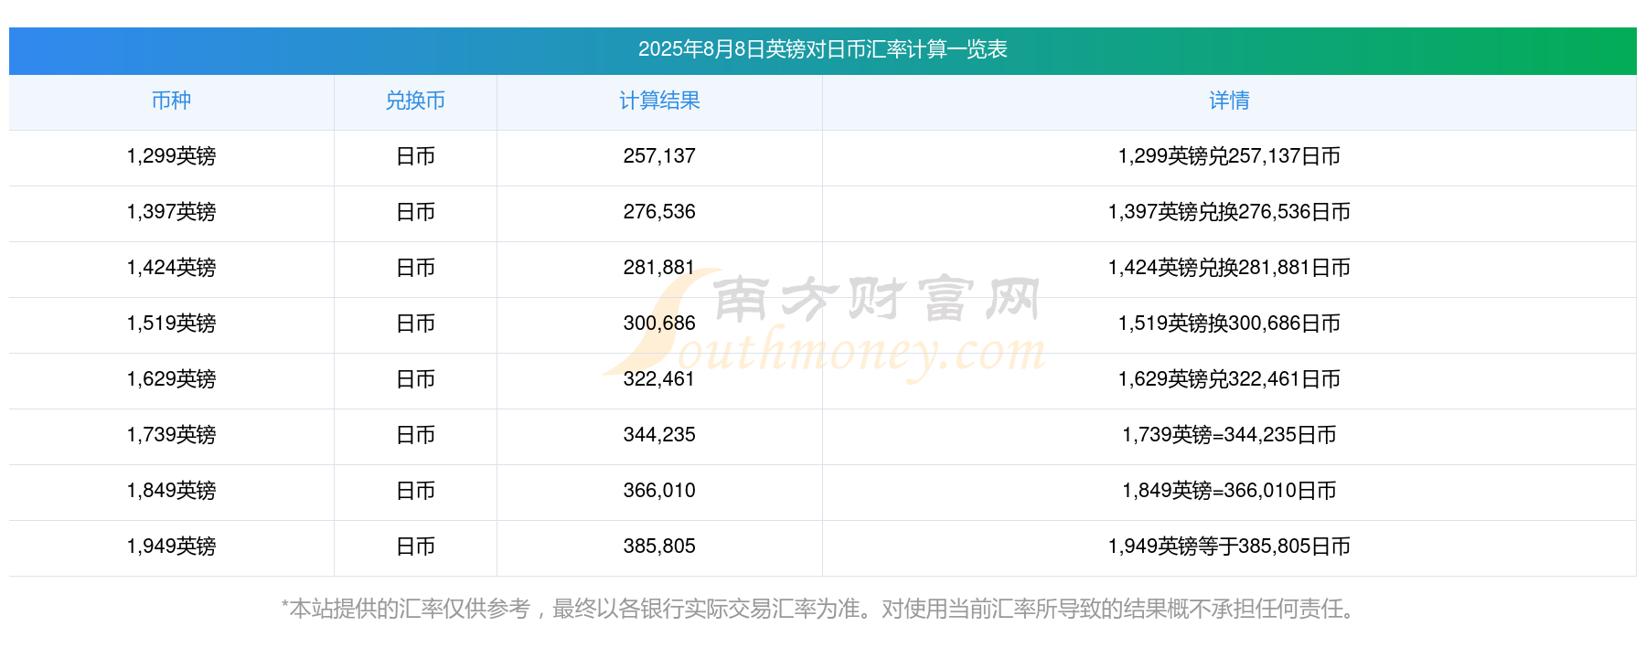1646x658 pixels.
Task: Click 日币 in the 1,949英镑 row
Action: point(415,547)
